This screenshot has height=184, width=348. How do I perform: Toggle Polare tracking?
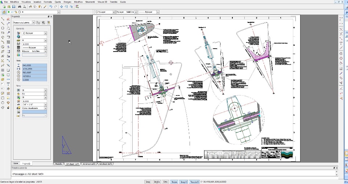pos(174,182)
